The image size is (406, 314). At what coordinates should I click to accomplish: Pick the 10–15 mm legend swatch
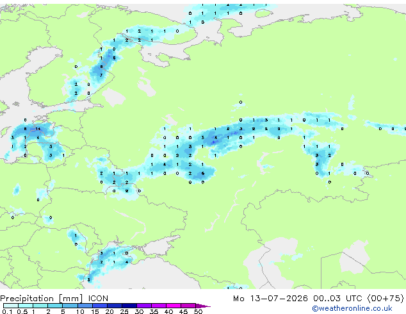(85, 306)
